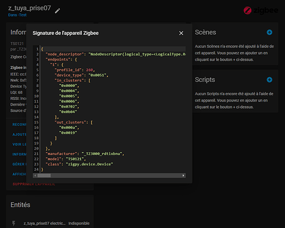Select the z_tuya_prise07 electric entity row
The width and height of the screenshot is (285, 228).
click(x=50, y=223)
